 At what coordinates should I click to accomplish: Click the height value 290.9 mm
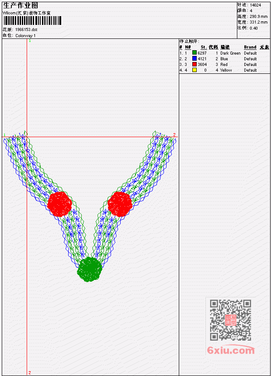[258, 17]
